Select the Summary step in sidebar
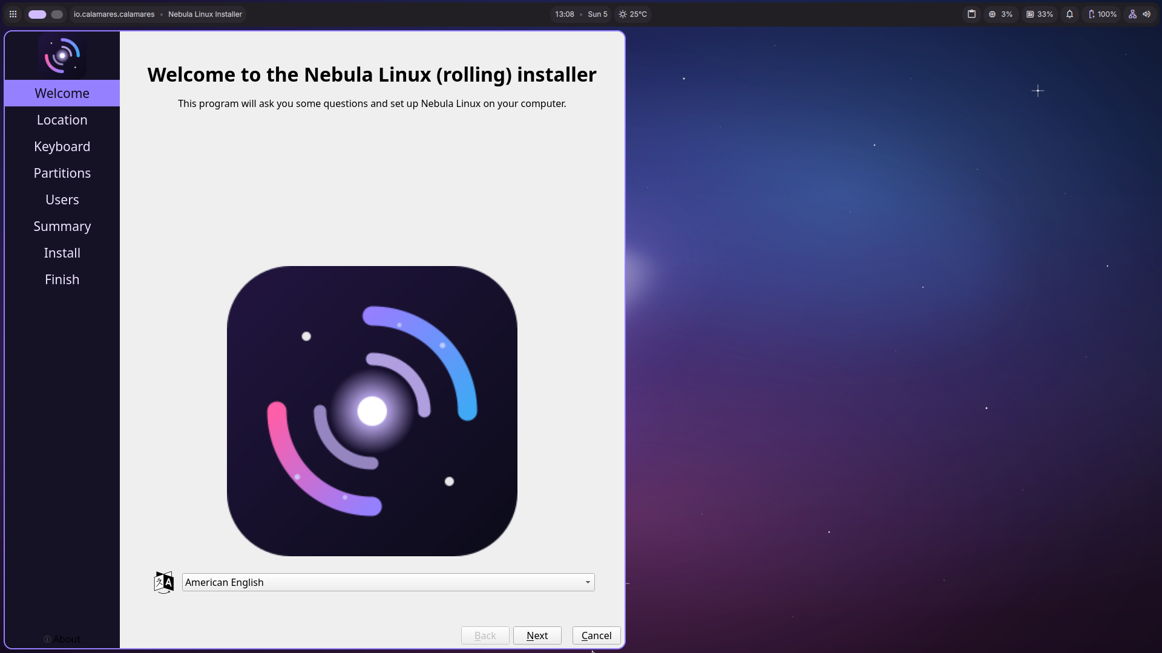The height and width of the screenshot is (653, 1162). pos(62,226)
